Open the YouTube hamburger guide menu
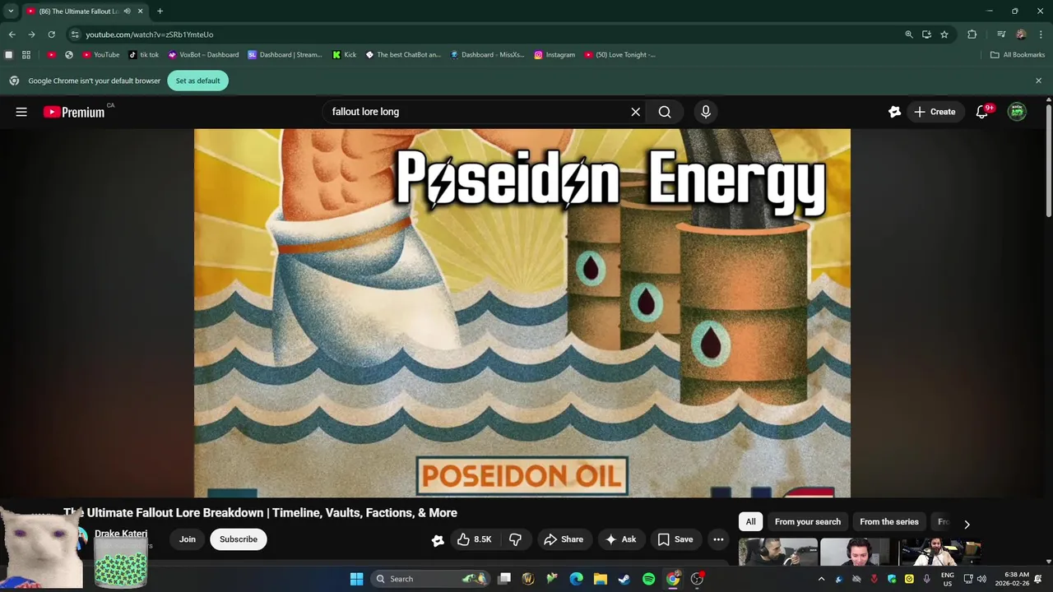 click(21, 112)
